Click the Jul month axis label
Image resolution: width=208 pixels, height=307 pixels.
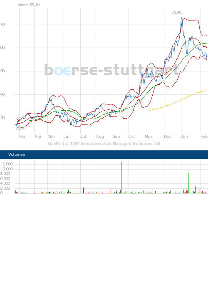(x=83, y=137)
